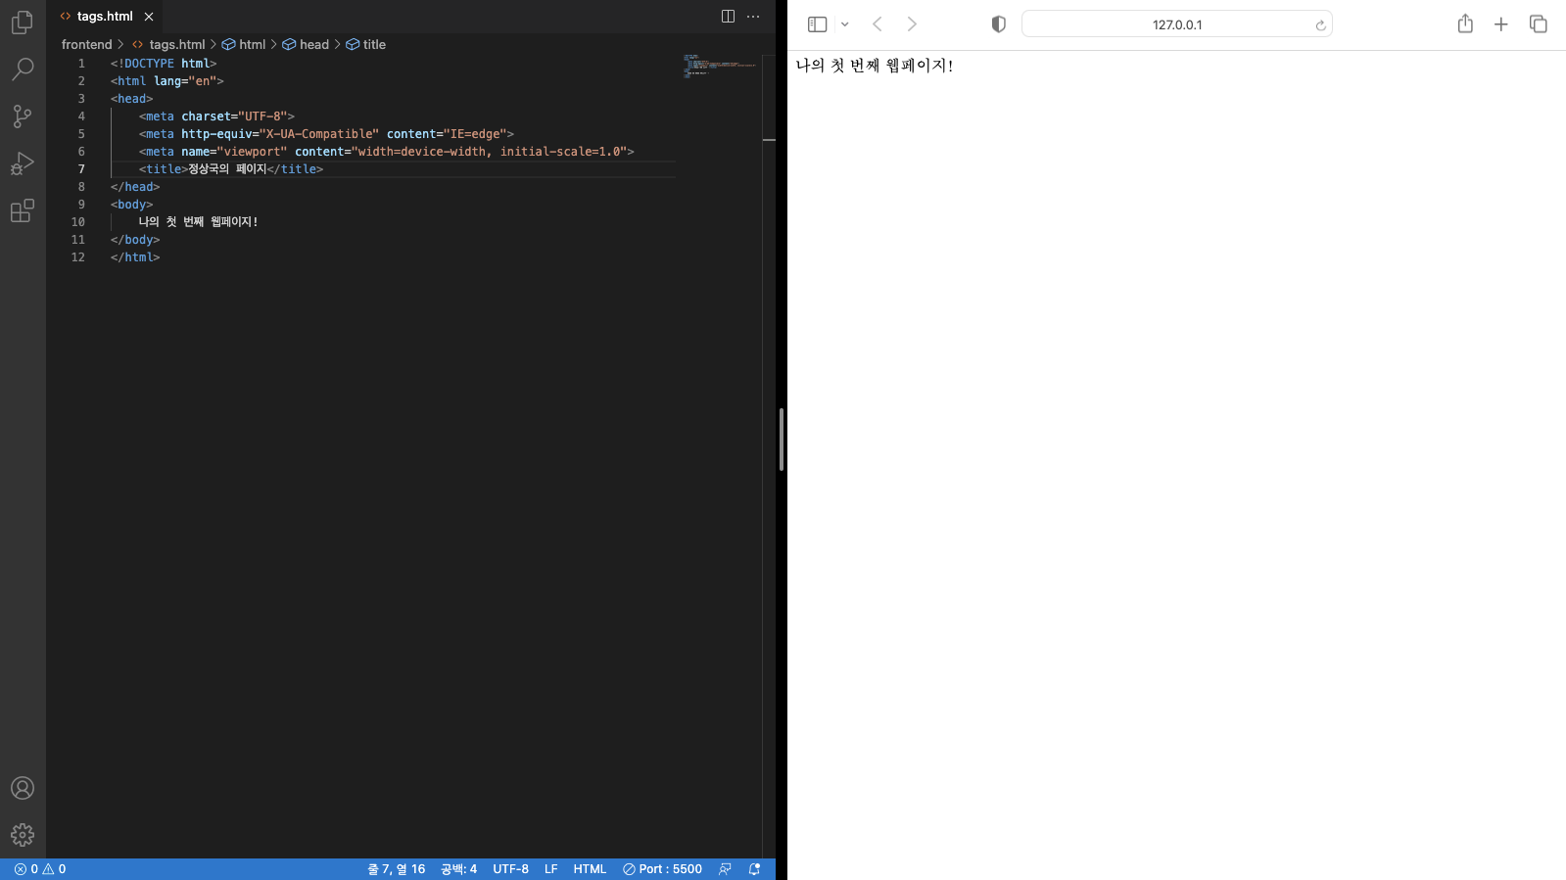Open Manage gear icon in activity bar
The image size is (1566, 880).
pos(23,834)
